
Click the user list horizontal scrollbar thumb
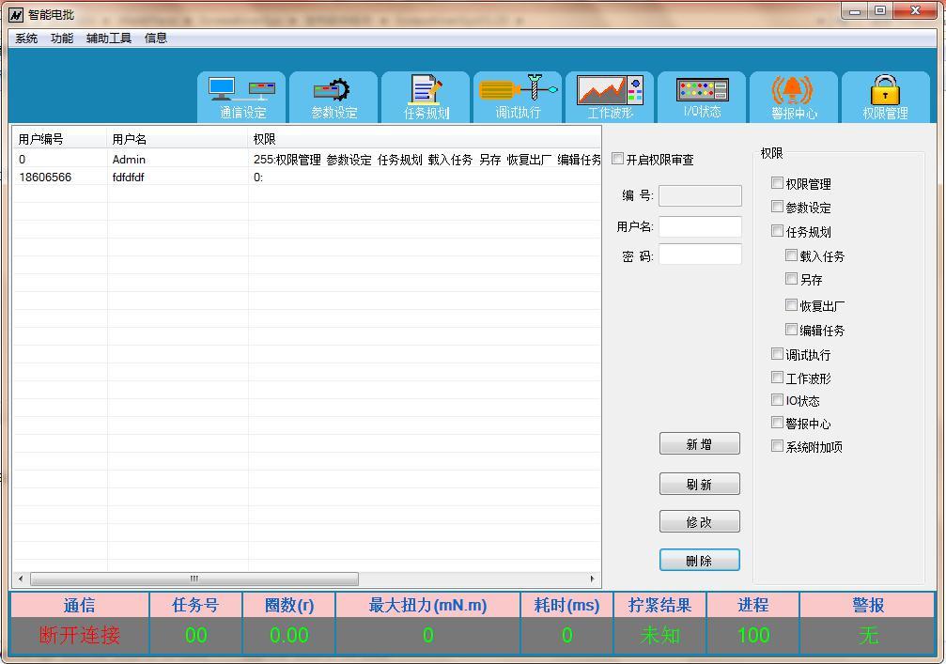click(194, 579)
